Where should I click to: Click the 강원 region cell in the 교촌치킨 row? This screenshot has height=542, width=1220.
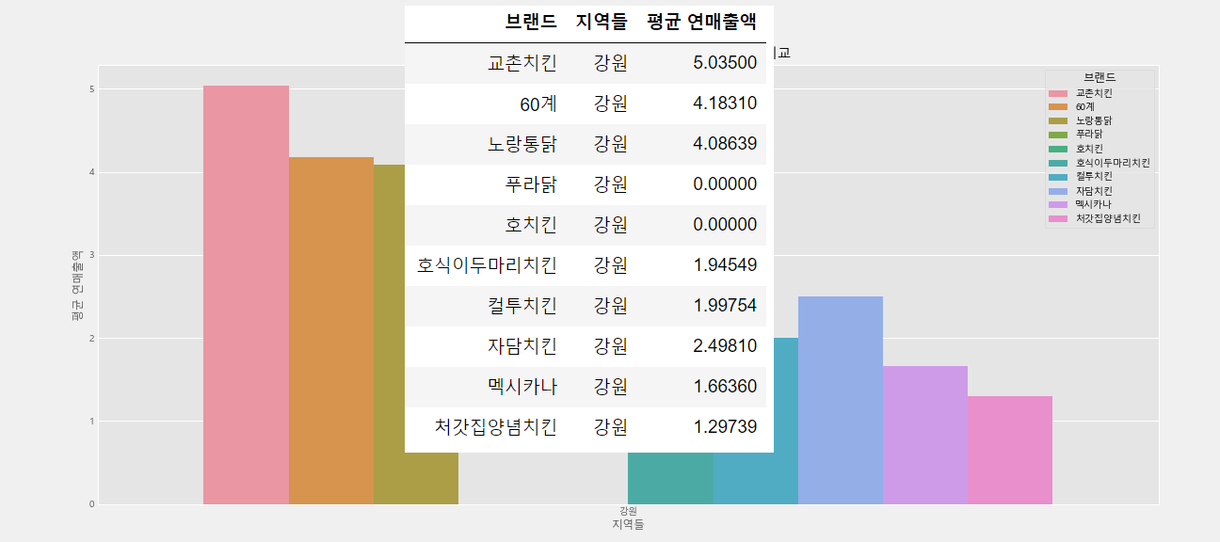[611, 63]
